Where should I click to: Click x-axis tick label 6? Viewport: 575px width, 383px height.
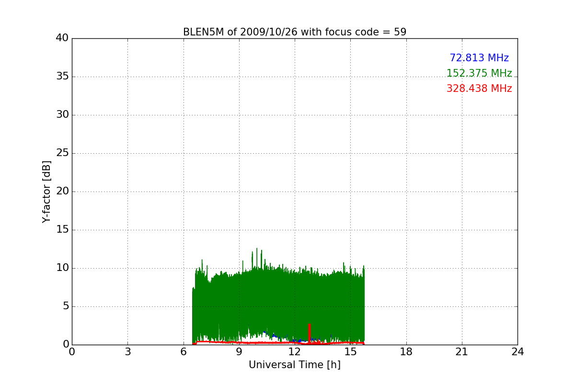(x=183, y=352)
